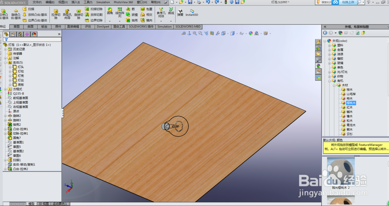Screen dimensions: 389x206
Task: Switch to the ConfigurationManager tab icon
Action: (x=20, y=34)
